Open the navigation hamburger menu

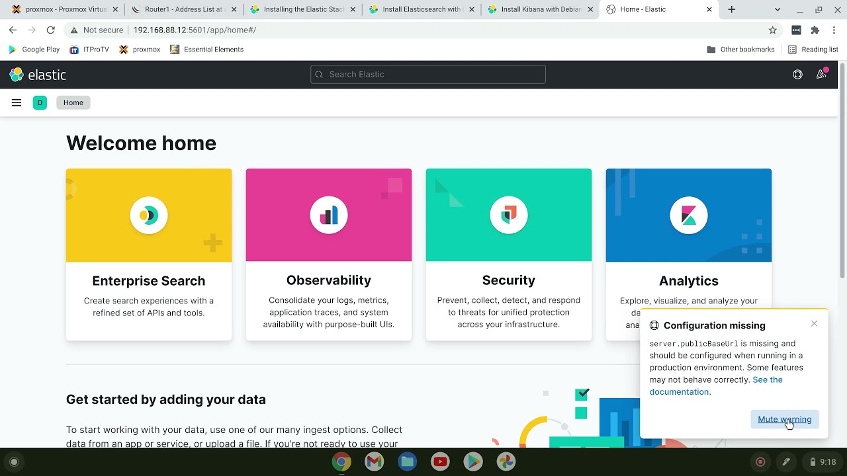(x=17, y=102)
